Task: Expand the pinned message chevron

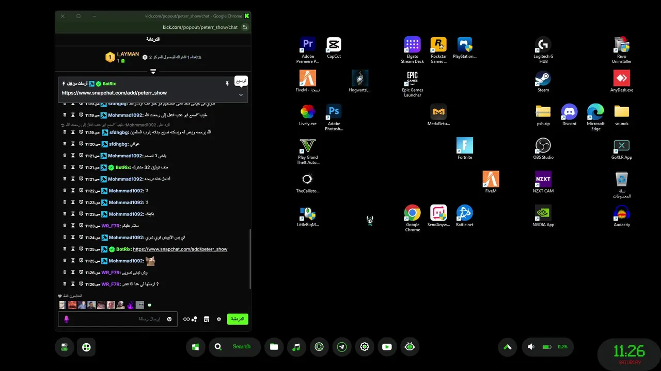Action: click(x=241, y=95)
